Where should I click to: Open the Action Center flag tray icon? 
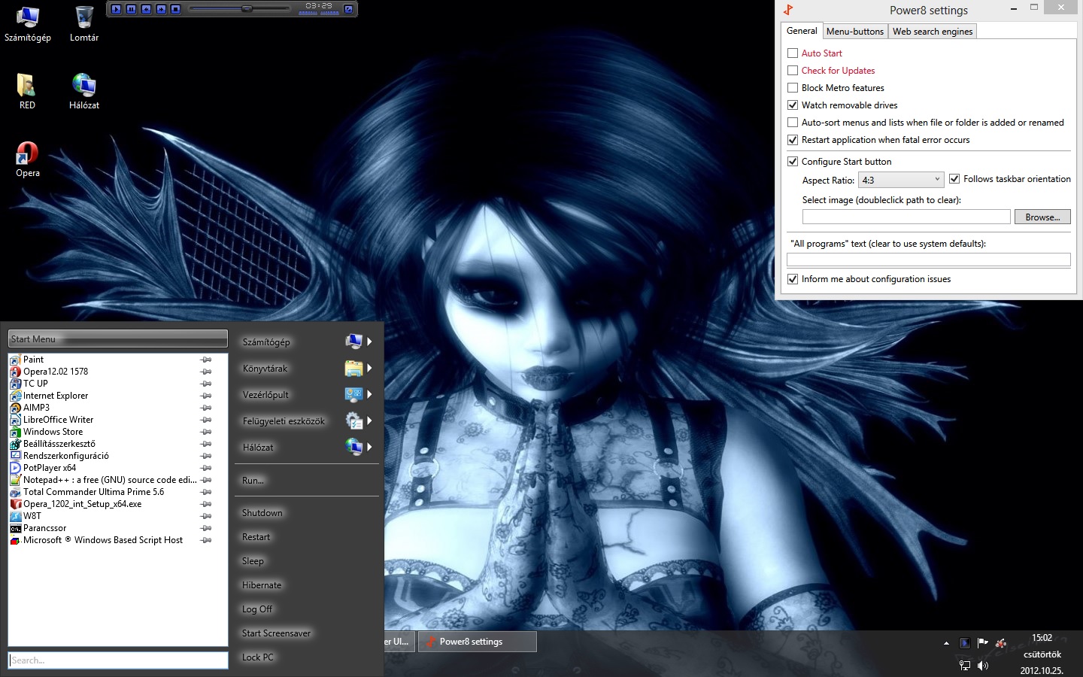[982, 643]
